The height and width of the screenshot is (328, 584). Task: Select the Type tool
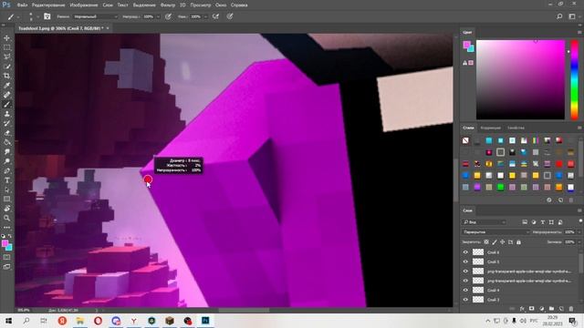click(6, 180)
